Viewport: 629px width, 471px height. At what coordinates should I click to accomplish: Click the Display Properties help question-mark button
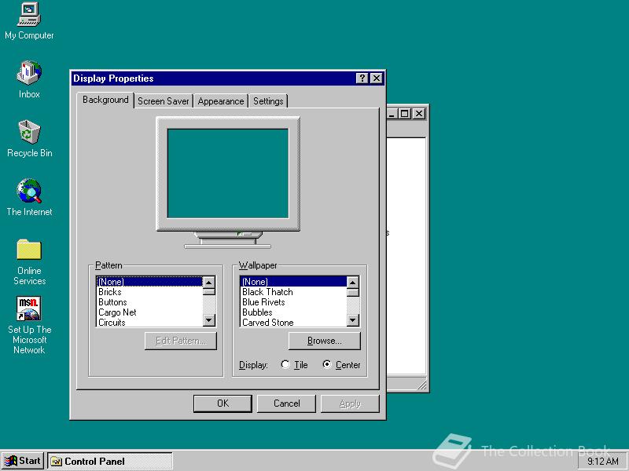(362, 78)
